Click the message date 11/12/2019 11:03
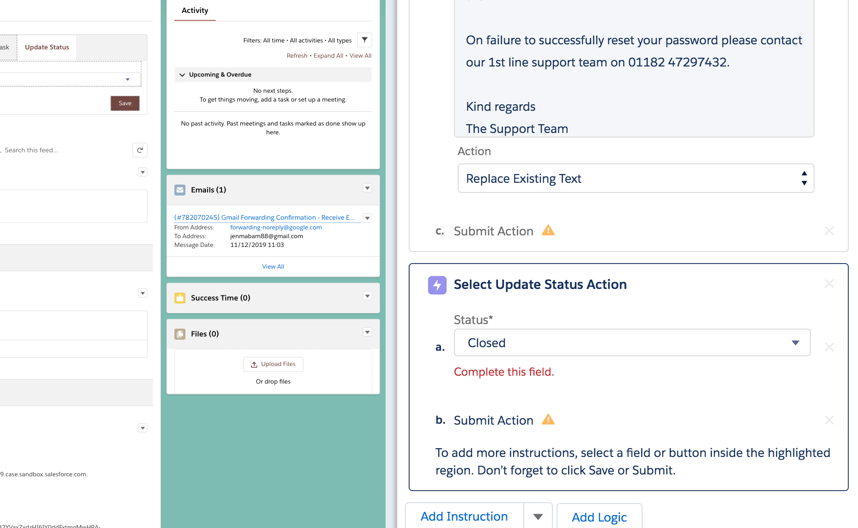The width and height of the screenshot is (858, 528). [x=257, y=245]
